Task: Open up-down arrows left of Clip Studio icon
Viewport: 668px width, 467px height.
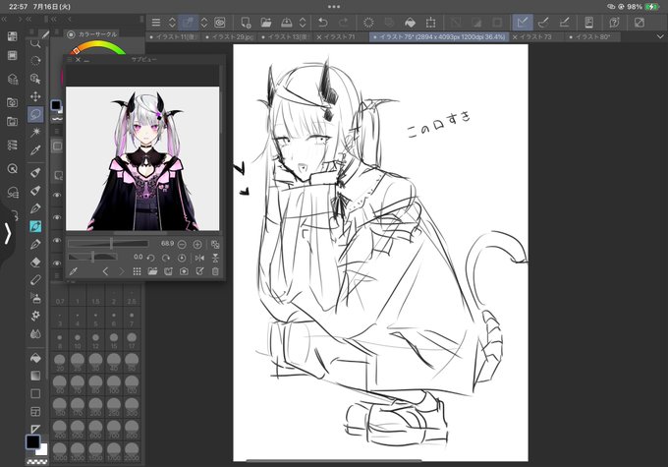Action: 204,23
